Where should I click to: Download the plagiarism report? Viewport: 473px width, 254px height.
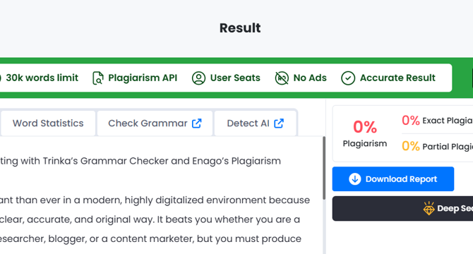tap(393, 179)
